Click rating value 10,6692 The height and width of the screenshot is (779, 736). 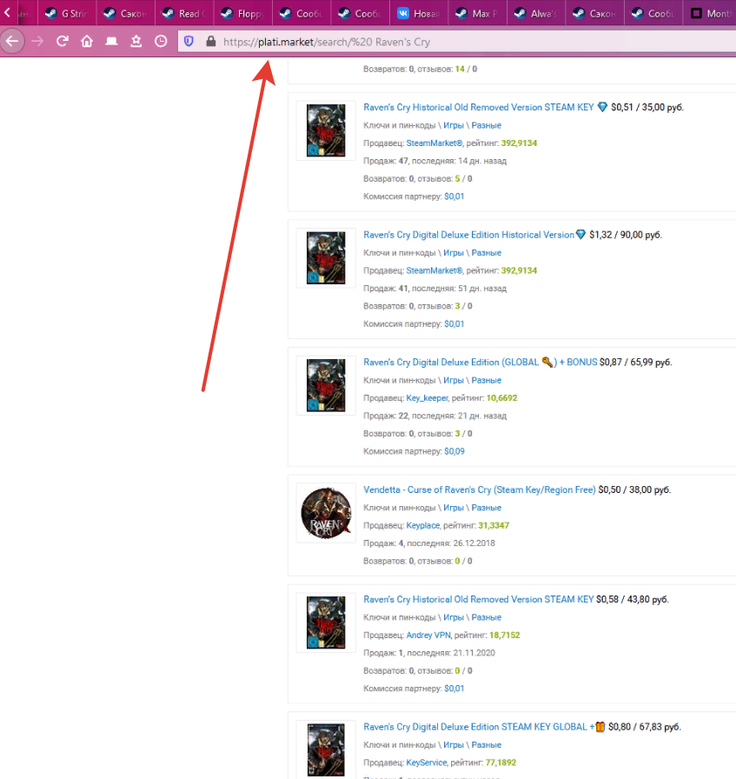pos(501,398)
